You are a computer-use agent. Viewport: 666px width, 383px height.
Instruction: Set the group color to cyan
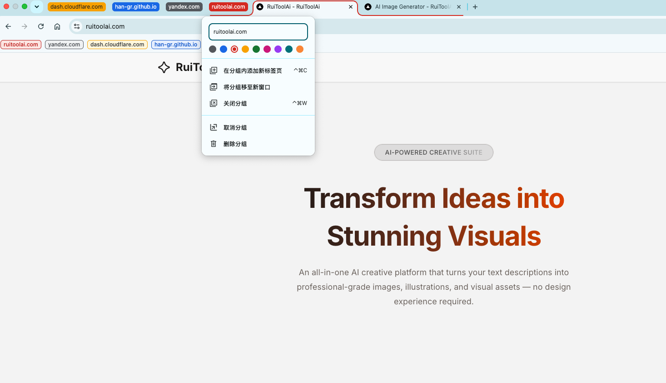(289, 49)
